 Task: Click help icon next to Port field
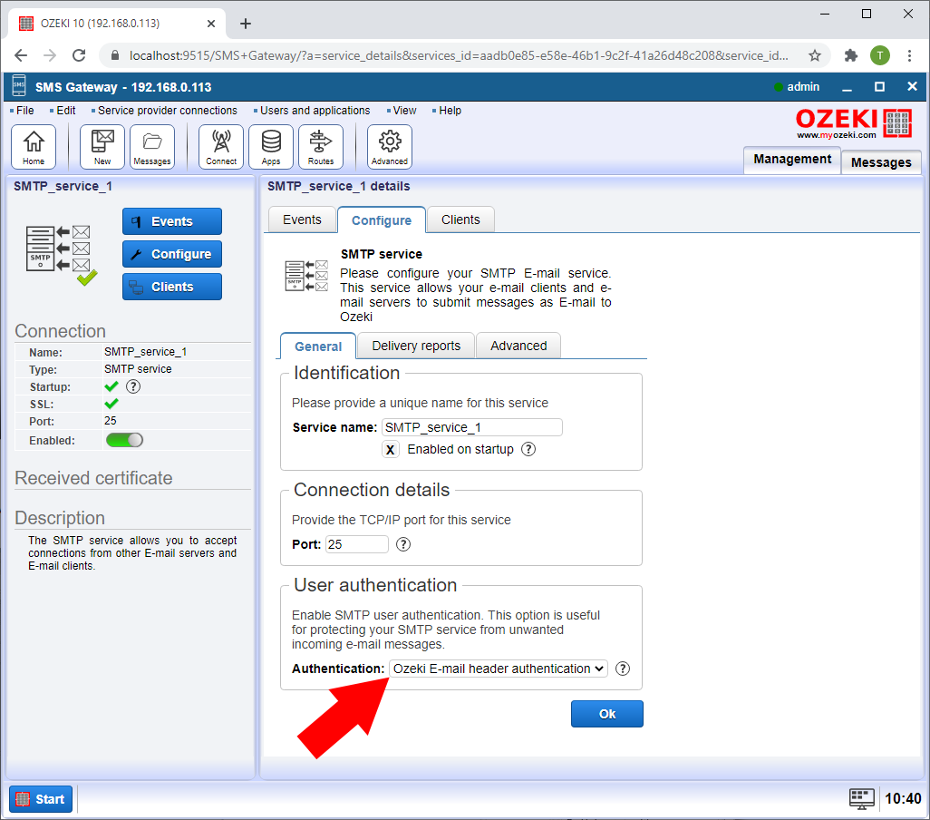(403, 544)
